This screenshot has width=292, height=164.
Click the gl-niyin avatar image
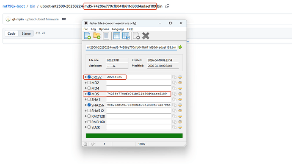[x=8, y=19]
